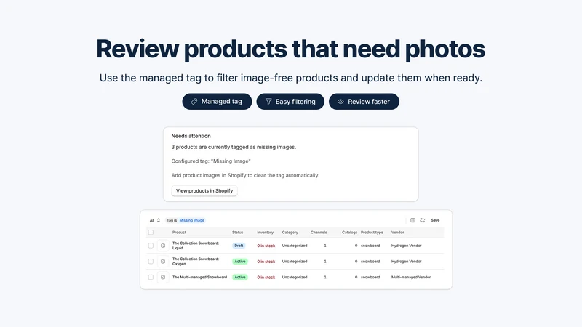
Task: Click the Vendor column header
Action: pyautogui.click(x=397, y=232)
